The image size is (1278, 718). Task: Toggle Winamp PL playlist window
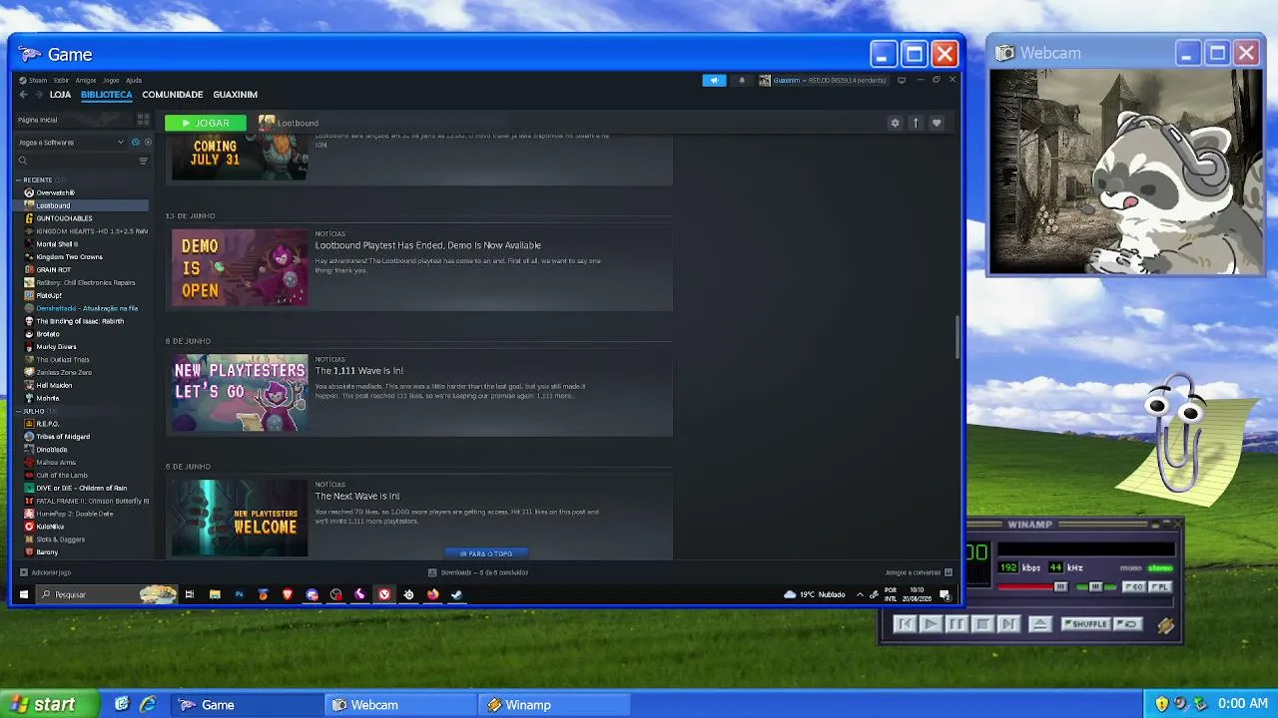(x=1159, y=587)
